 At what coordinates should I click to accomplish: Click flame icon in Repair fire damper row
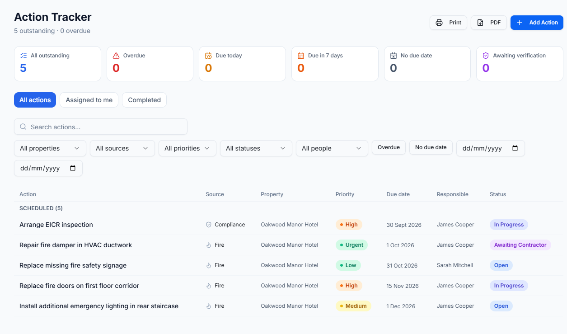pos(209,245)
